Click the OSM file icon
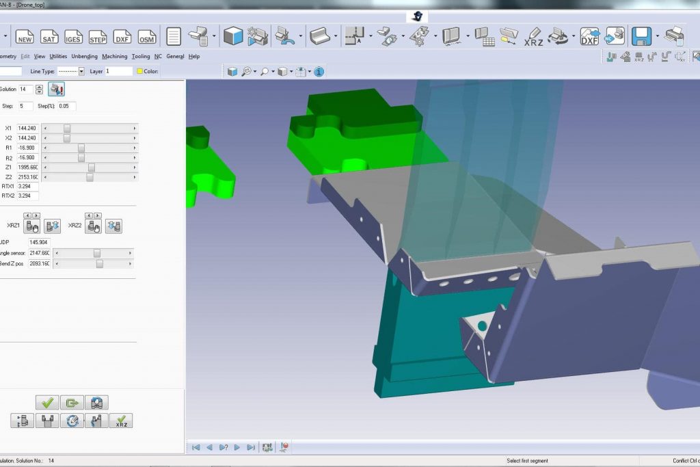 (x=146, y=37)
